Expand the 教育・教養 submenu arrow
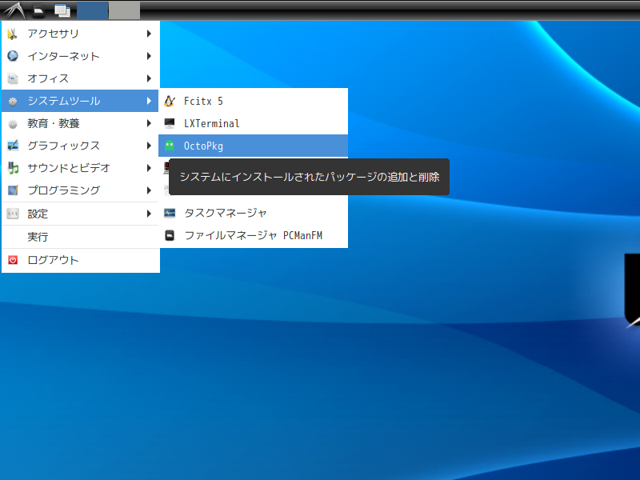The width and height of the screenshot is (640, 480). coord(149,123)
